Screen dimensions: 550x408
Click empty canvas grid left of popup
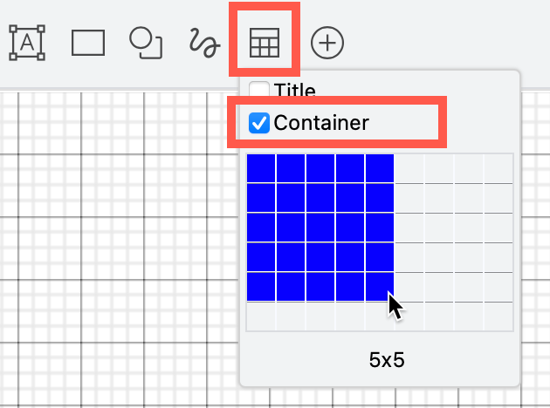coord(113,244)
